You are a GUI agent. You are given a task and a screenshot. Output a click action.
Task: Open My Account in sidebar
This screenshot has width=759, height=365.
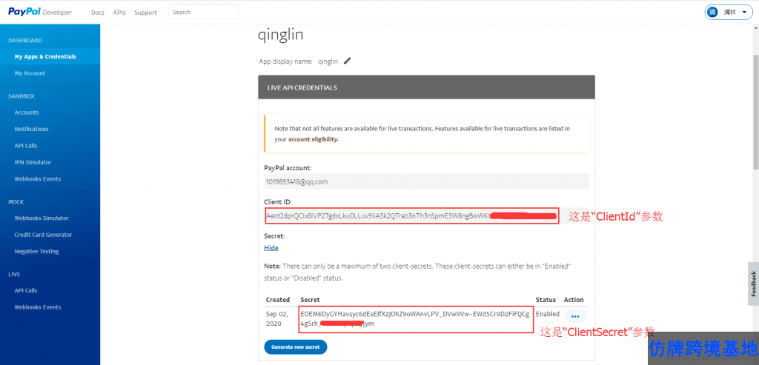(30, 73)
